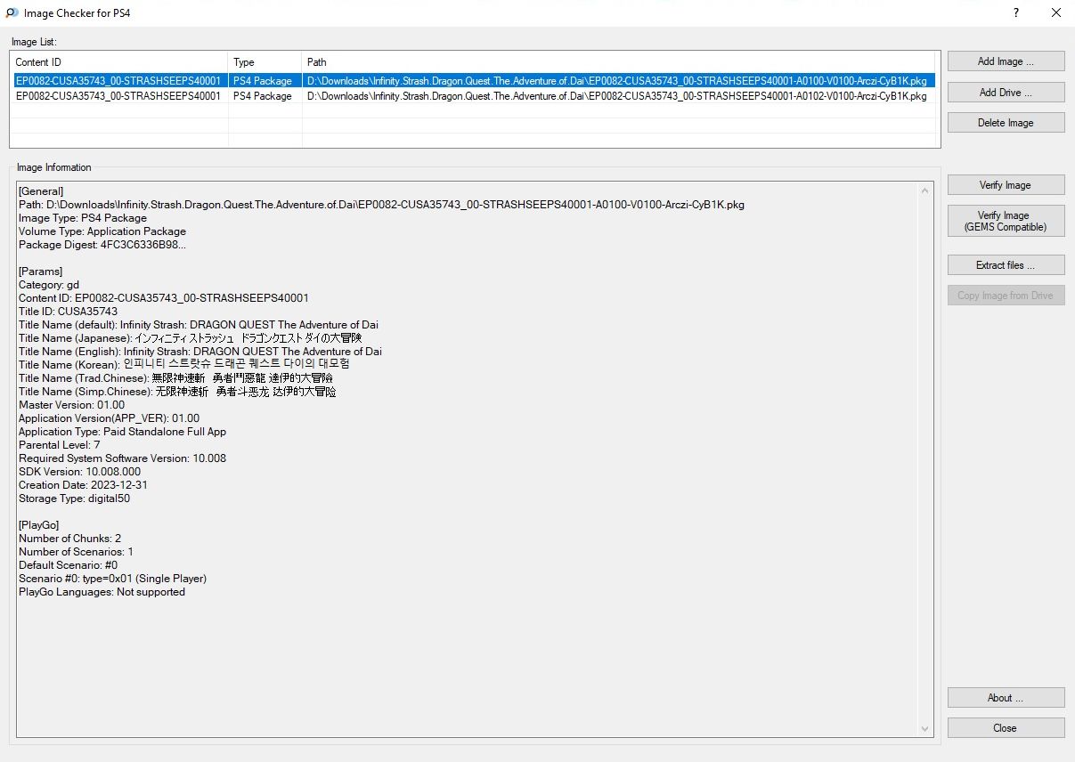Click the question mark help button
The image size is (1075, 762).
point(1015,13)
